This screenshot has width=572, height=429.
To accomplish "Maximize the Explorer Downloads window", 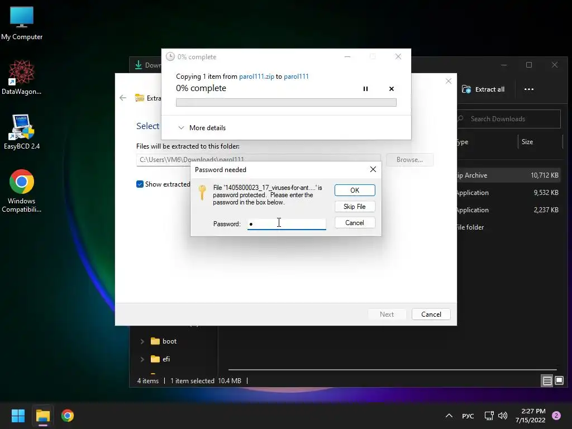I will (x=529, y=65).
